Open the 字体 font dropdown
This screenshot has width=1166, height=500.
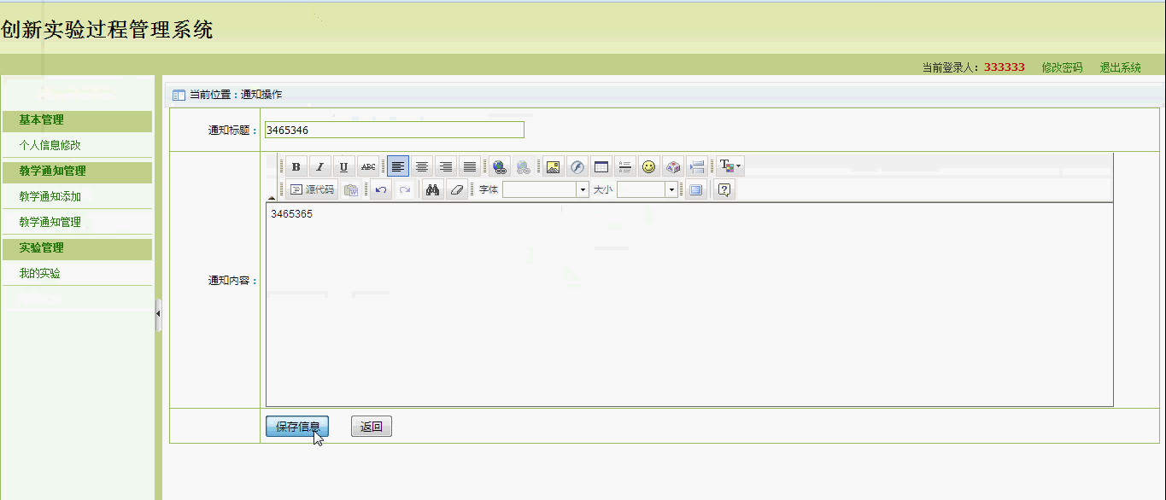pyautogui.click(x=546, y=189)
